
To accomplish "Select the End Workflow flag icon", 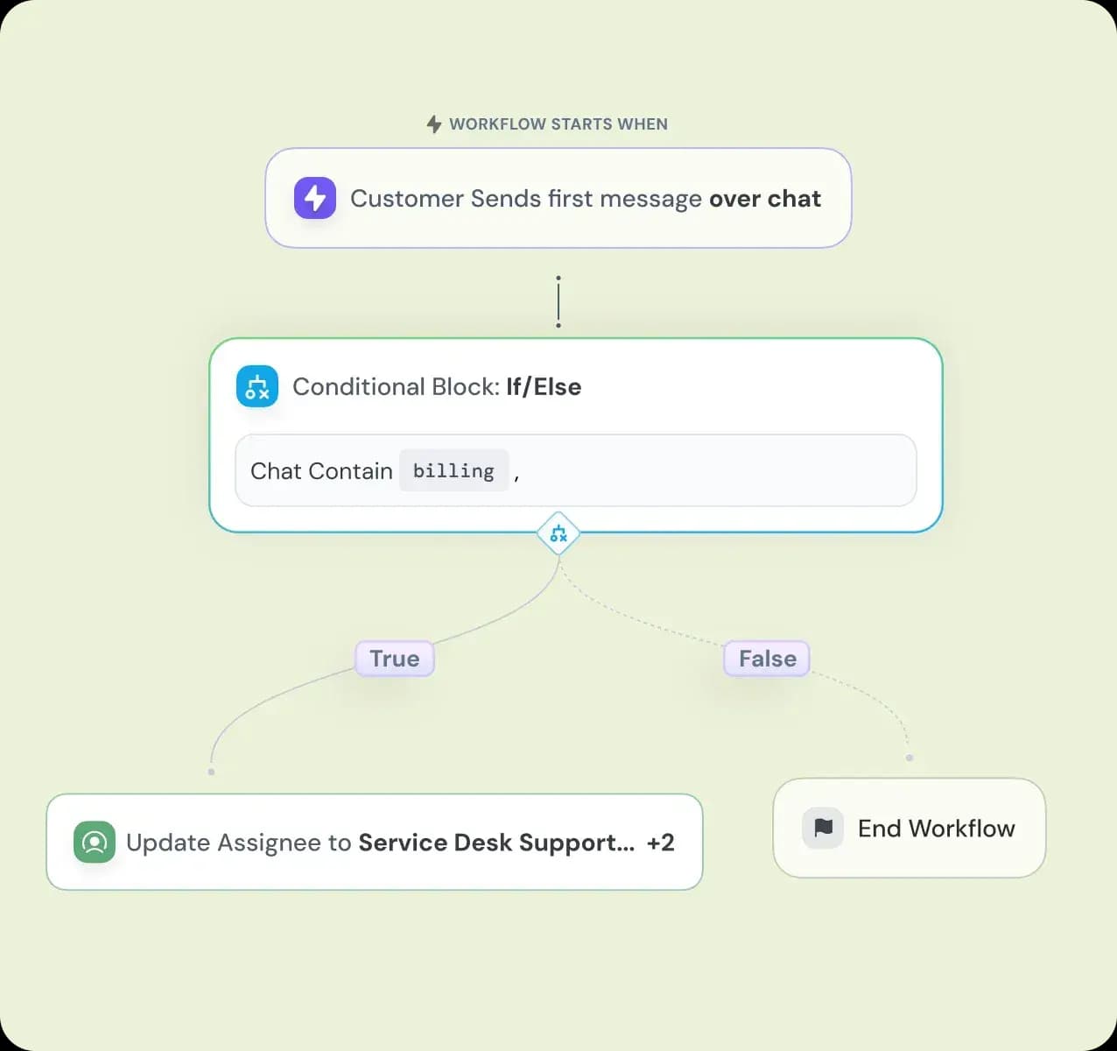I will coord(821,828).
